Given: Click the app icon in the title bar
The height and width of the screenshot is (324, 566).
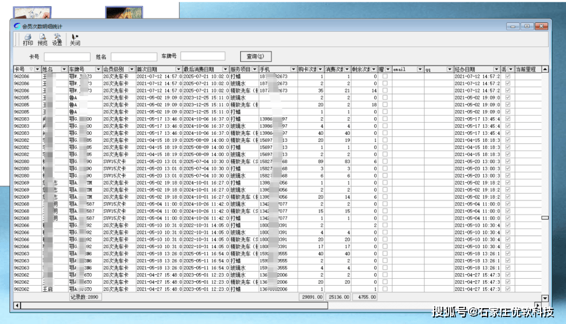Looking at the screenshot, I should [17, 26].
